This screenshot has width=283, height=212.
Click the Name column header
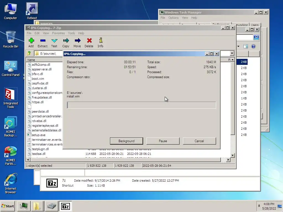44,60
